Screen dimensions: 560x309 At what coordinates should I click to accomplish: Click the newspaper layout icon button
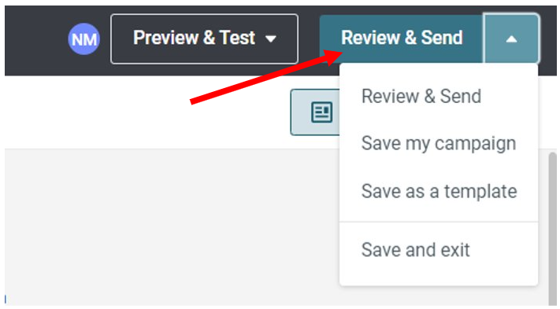point(321,112)
